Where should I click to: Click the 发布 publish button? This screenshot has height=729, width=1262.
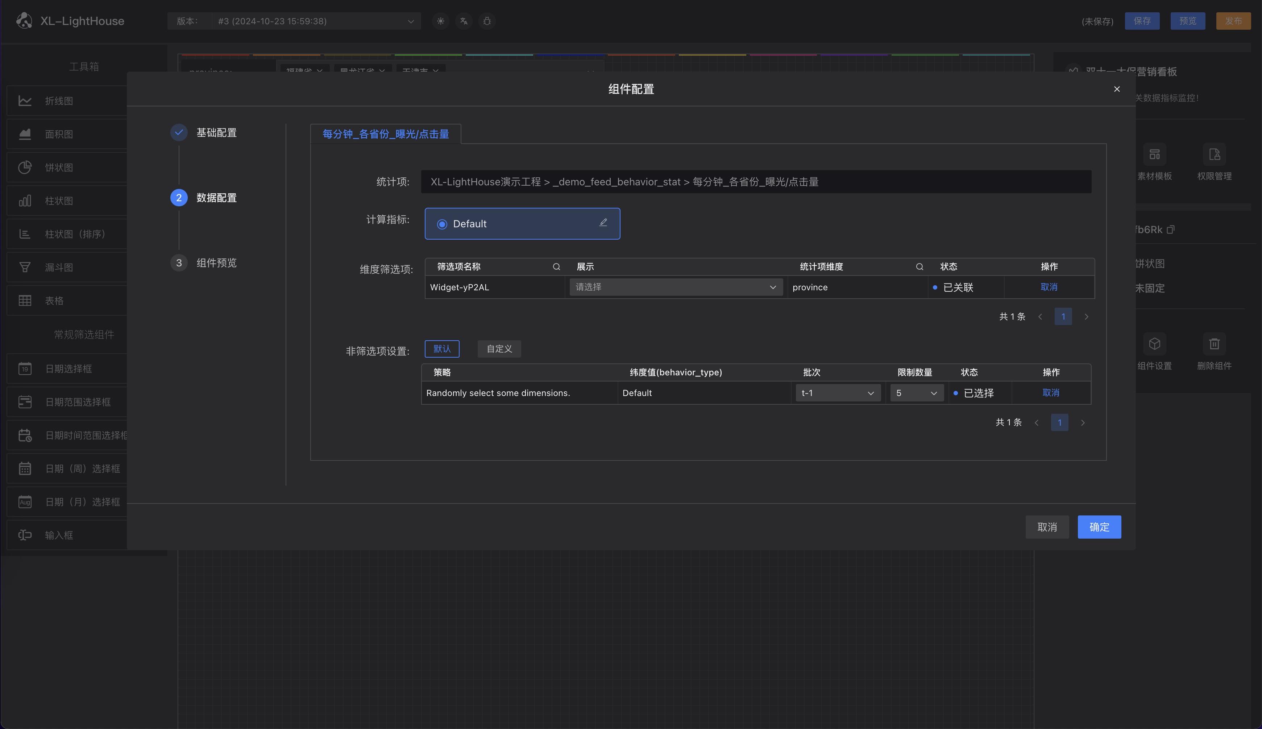(x=1233, y=21)
